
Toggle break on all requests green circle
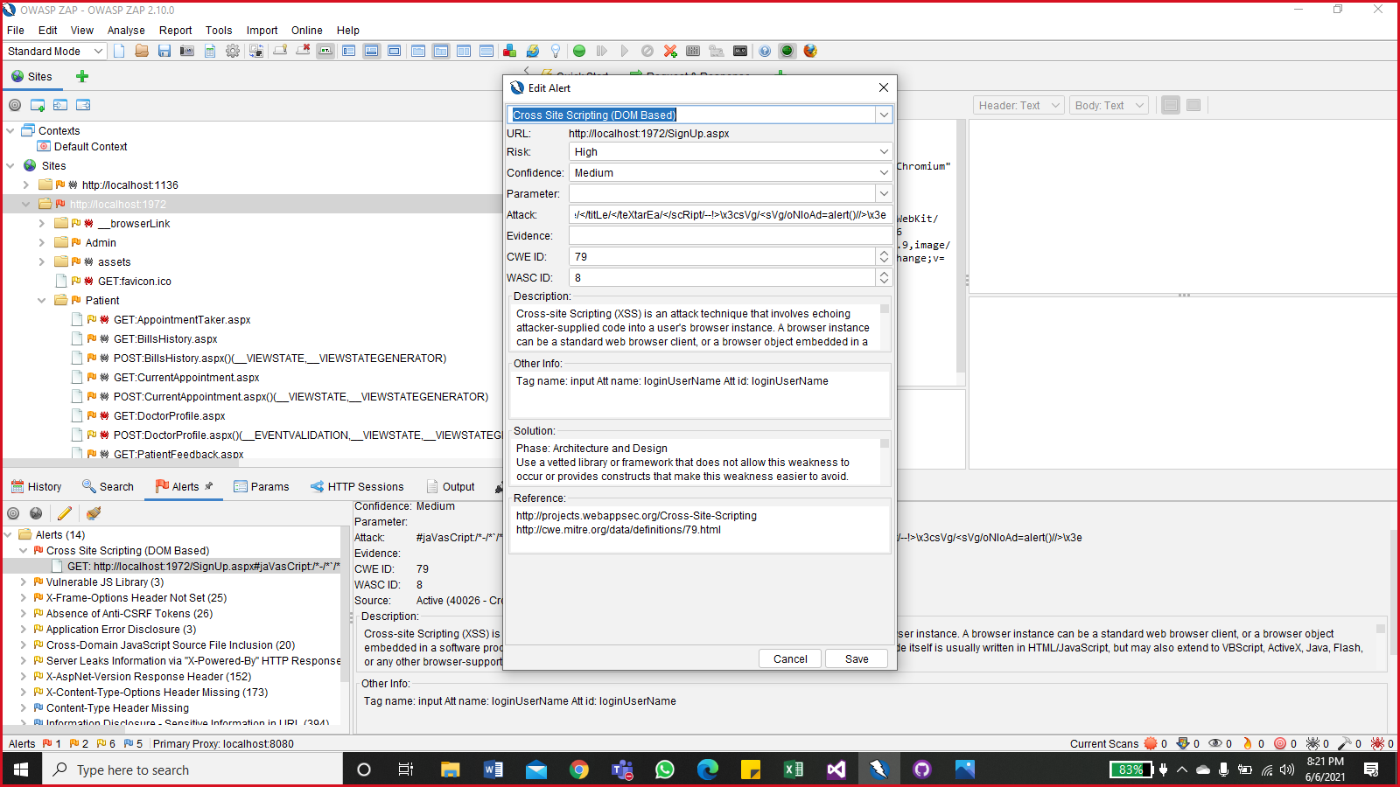(579, 51)
